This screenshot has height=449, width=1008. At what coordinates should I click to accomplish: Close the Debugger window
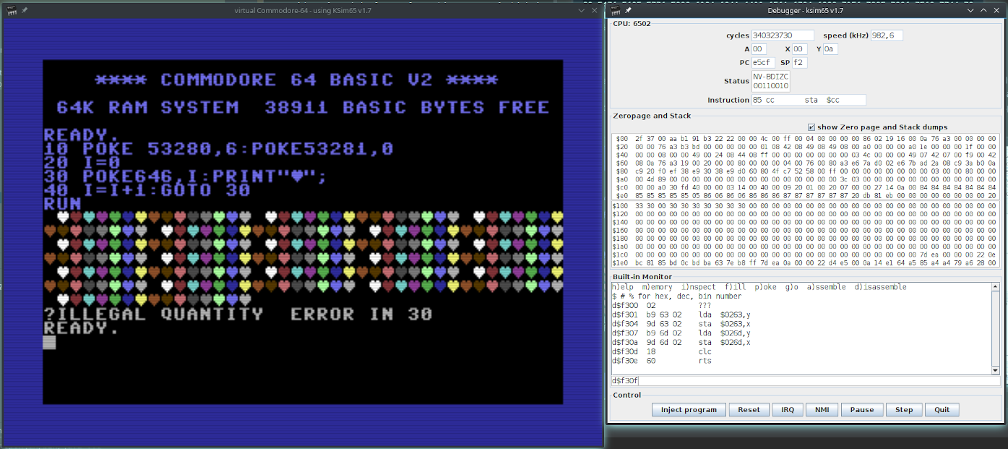coord(998,10)
